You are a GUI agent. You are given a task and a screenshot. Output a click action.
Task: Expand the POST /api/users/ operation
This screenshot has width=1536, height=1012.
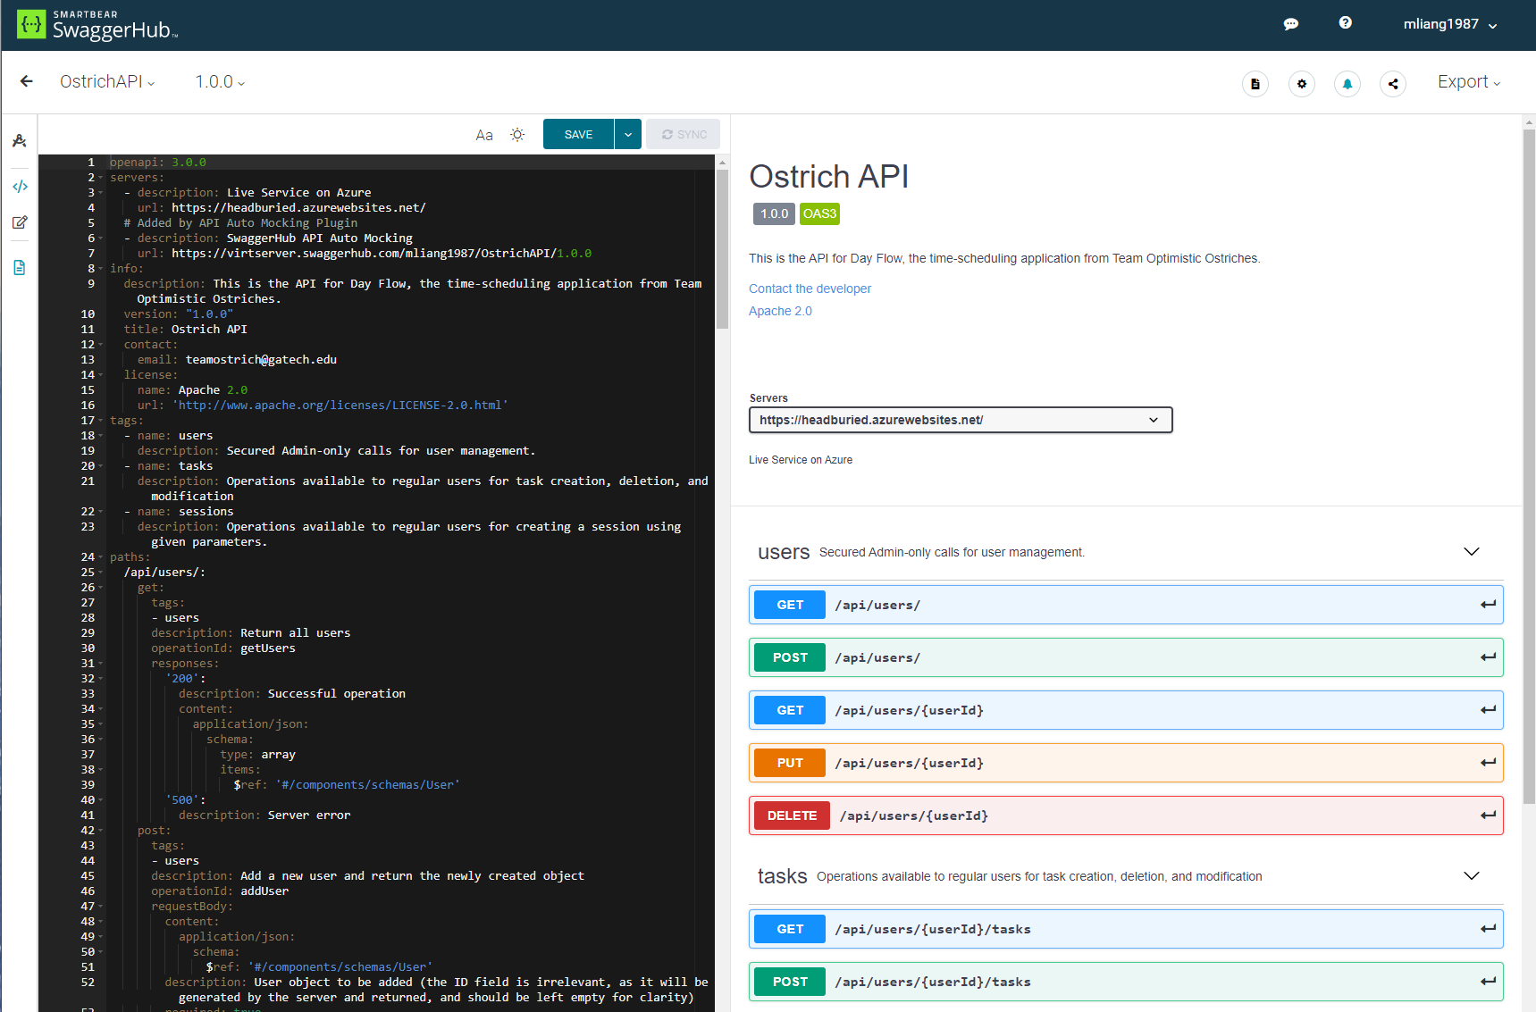[x=1126, y=657]
